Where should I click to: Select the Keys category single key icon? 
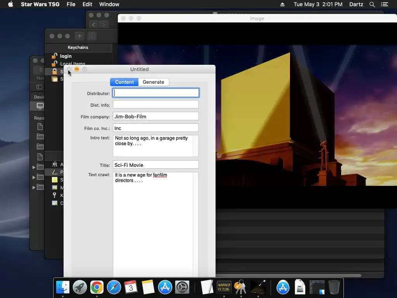(54, 195)
